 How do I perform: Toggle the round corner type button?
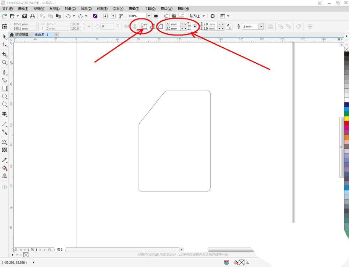144,26
